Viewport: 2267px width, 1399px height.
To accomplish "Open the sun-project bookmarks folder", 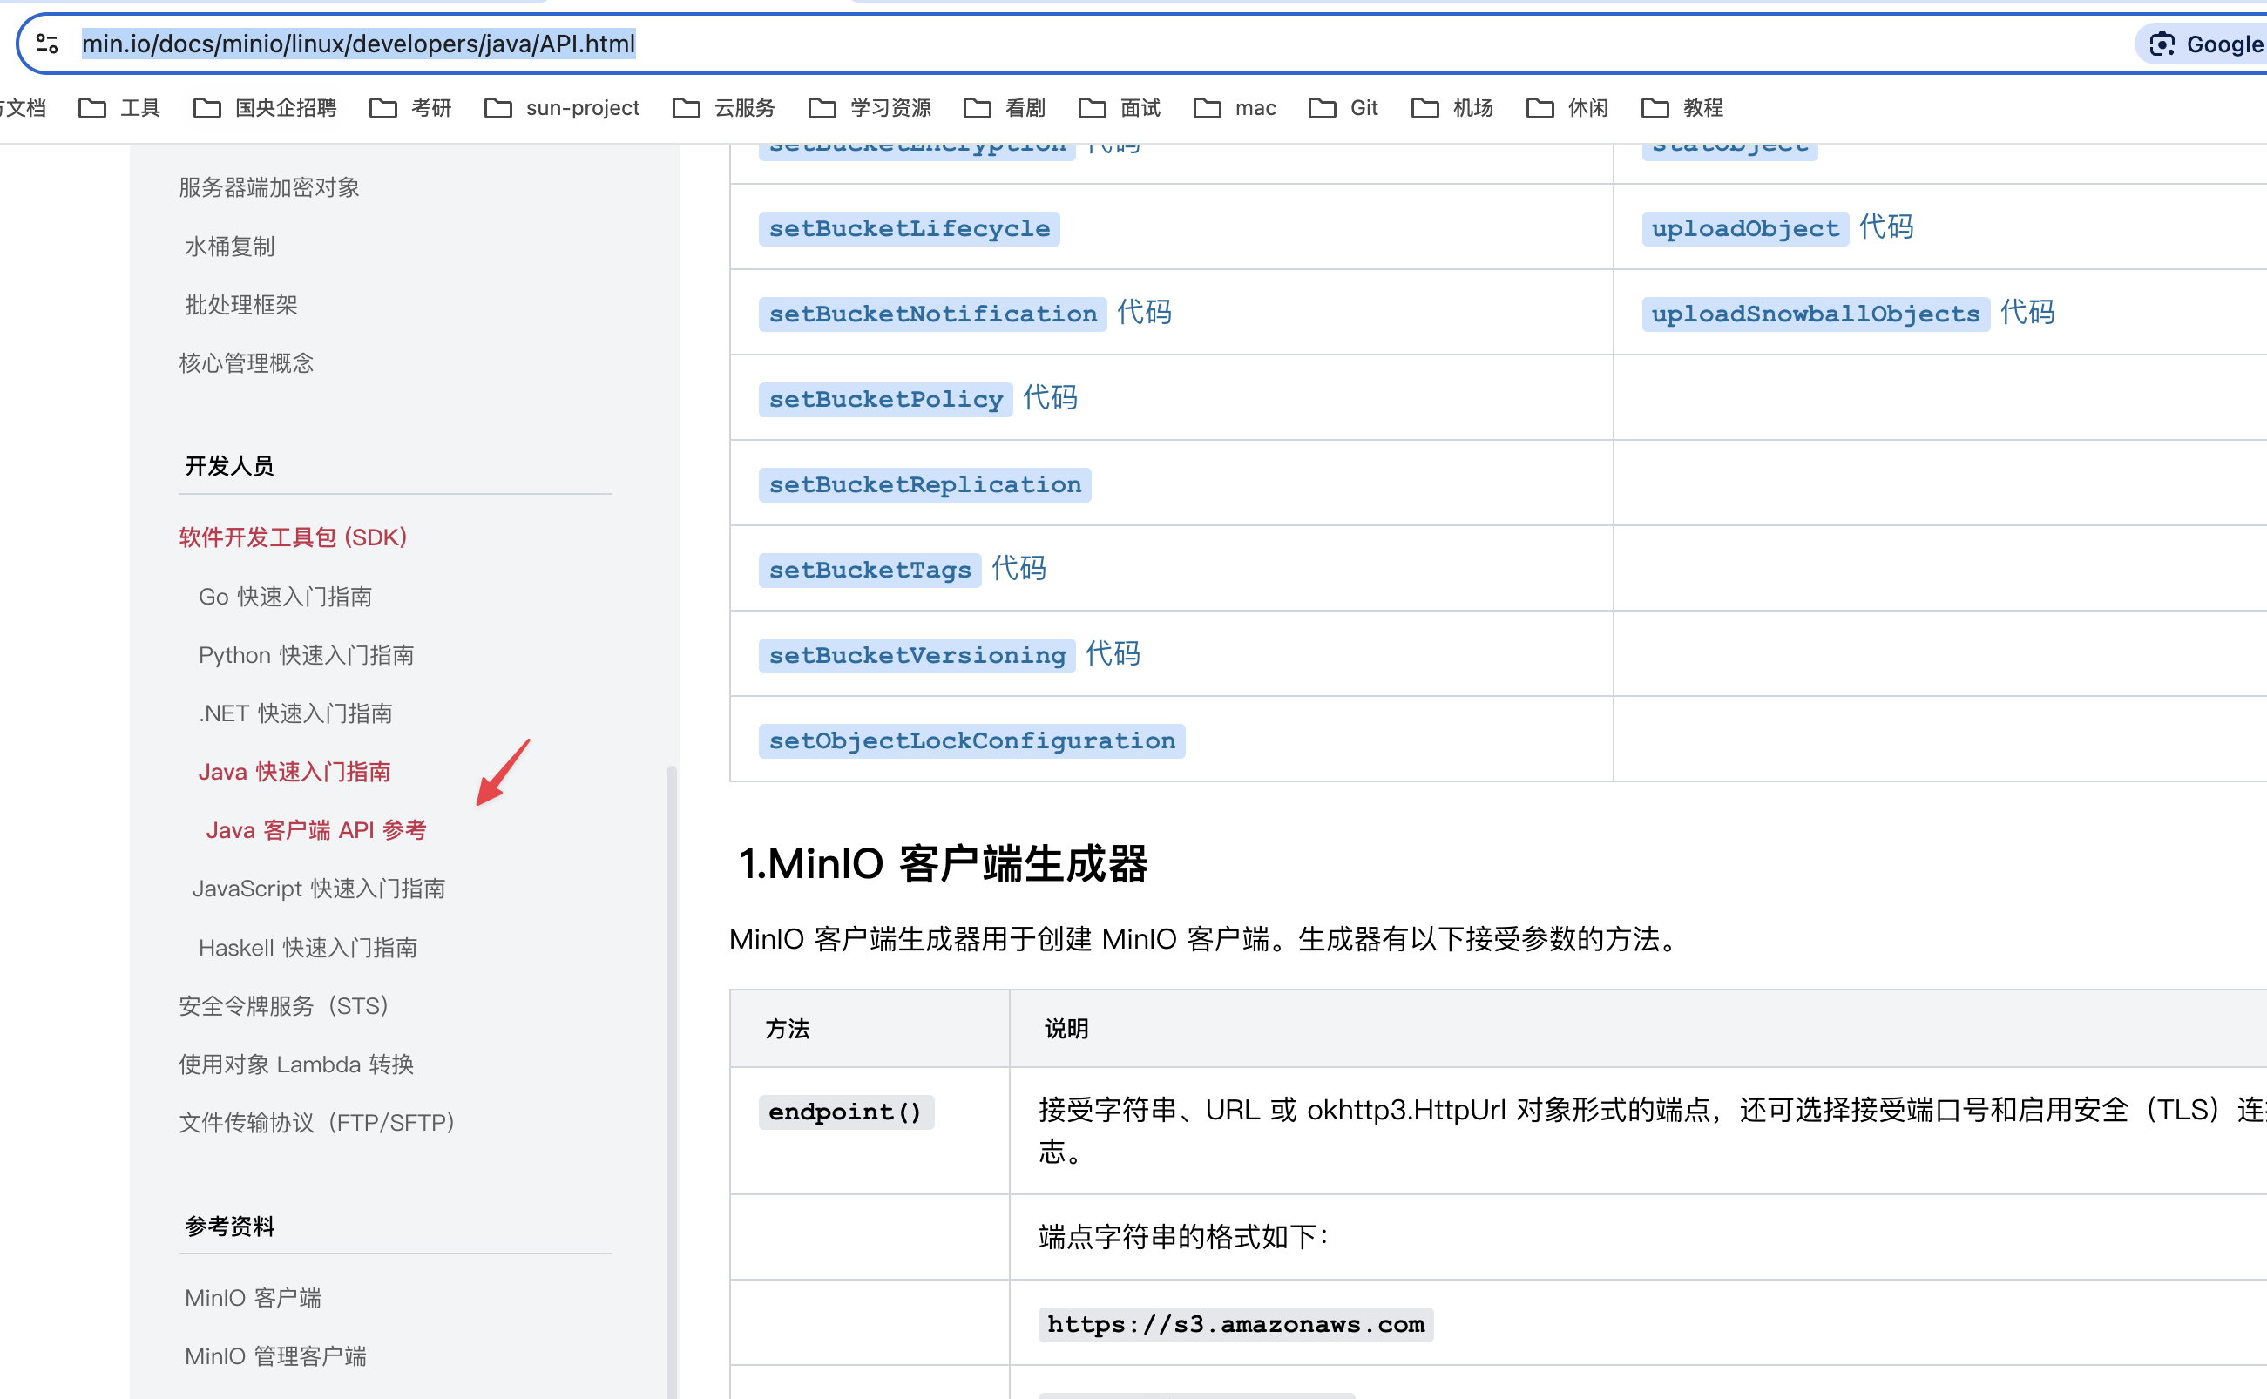I will 562,108.
